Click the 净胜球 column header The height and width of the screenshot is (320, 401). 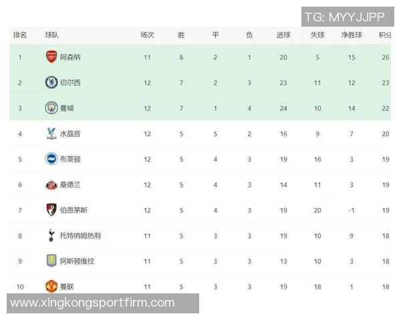[352, 35]
